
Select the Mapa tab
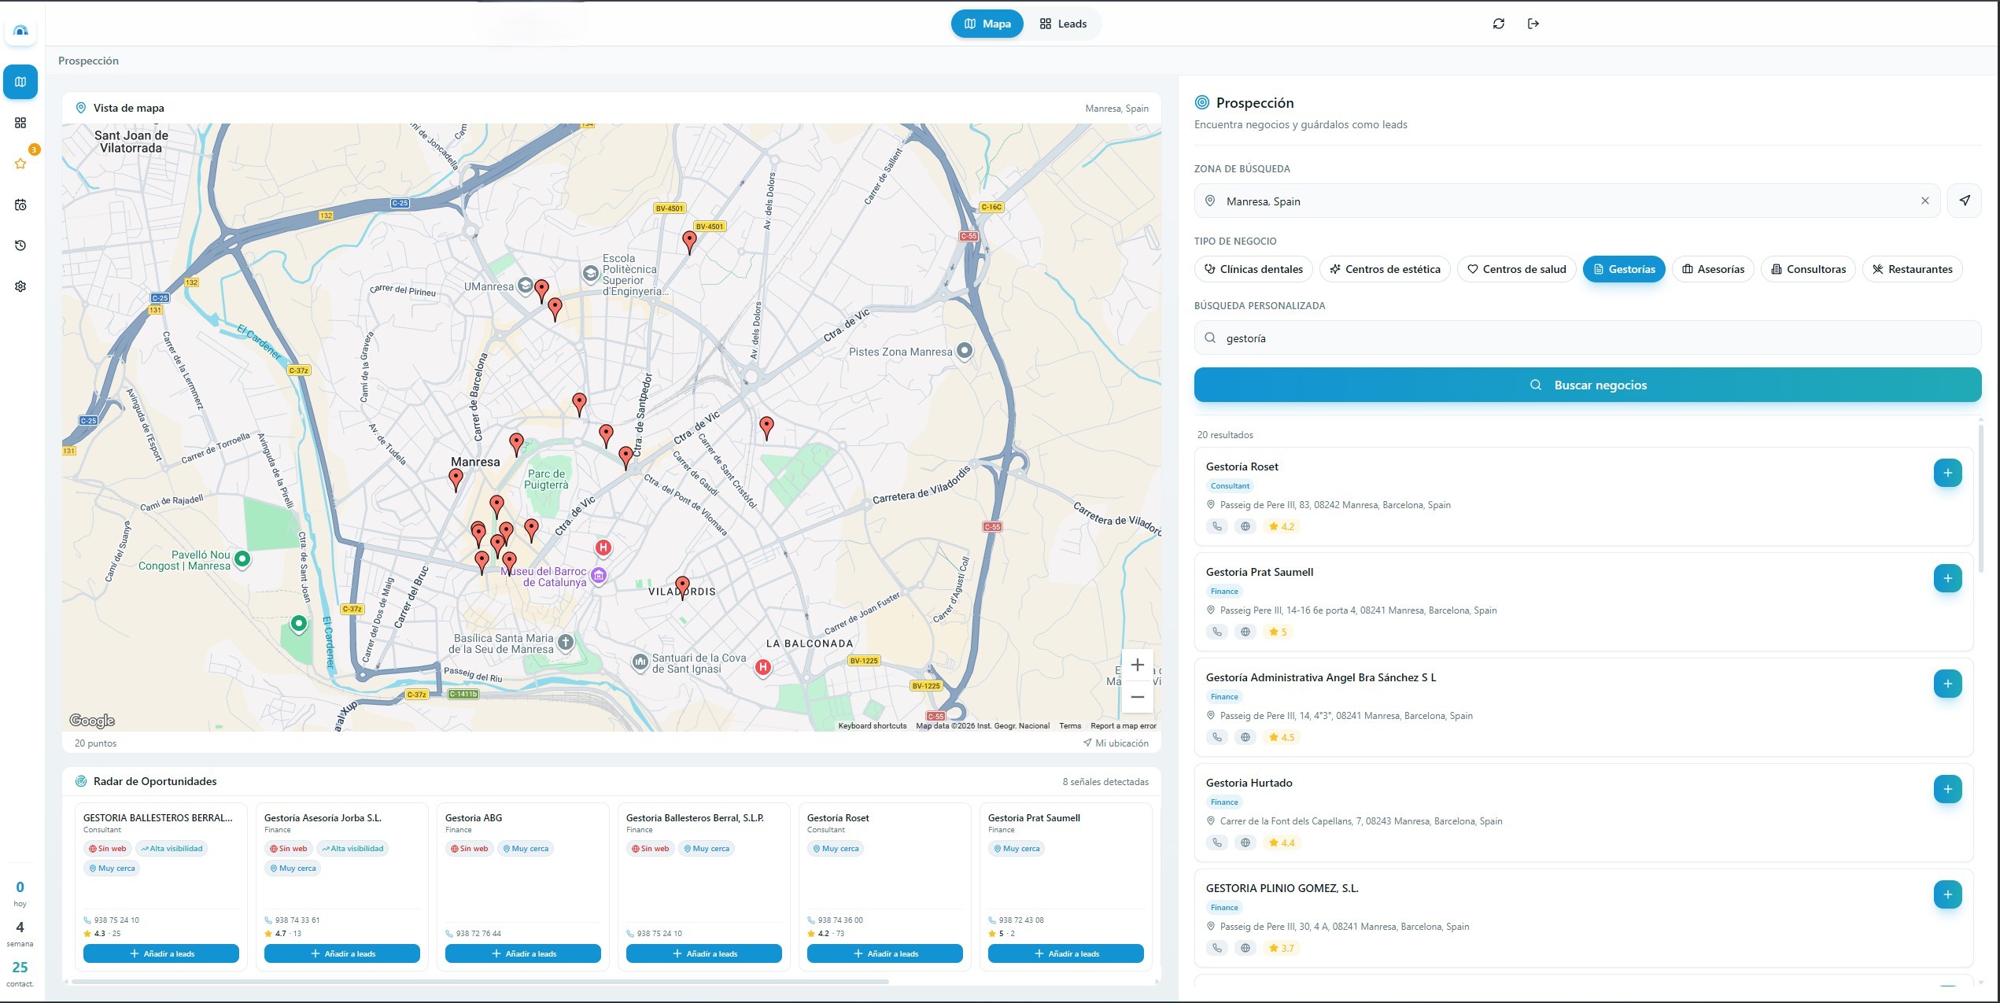click(987, 23)
